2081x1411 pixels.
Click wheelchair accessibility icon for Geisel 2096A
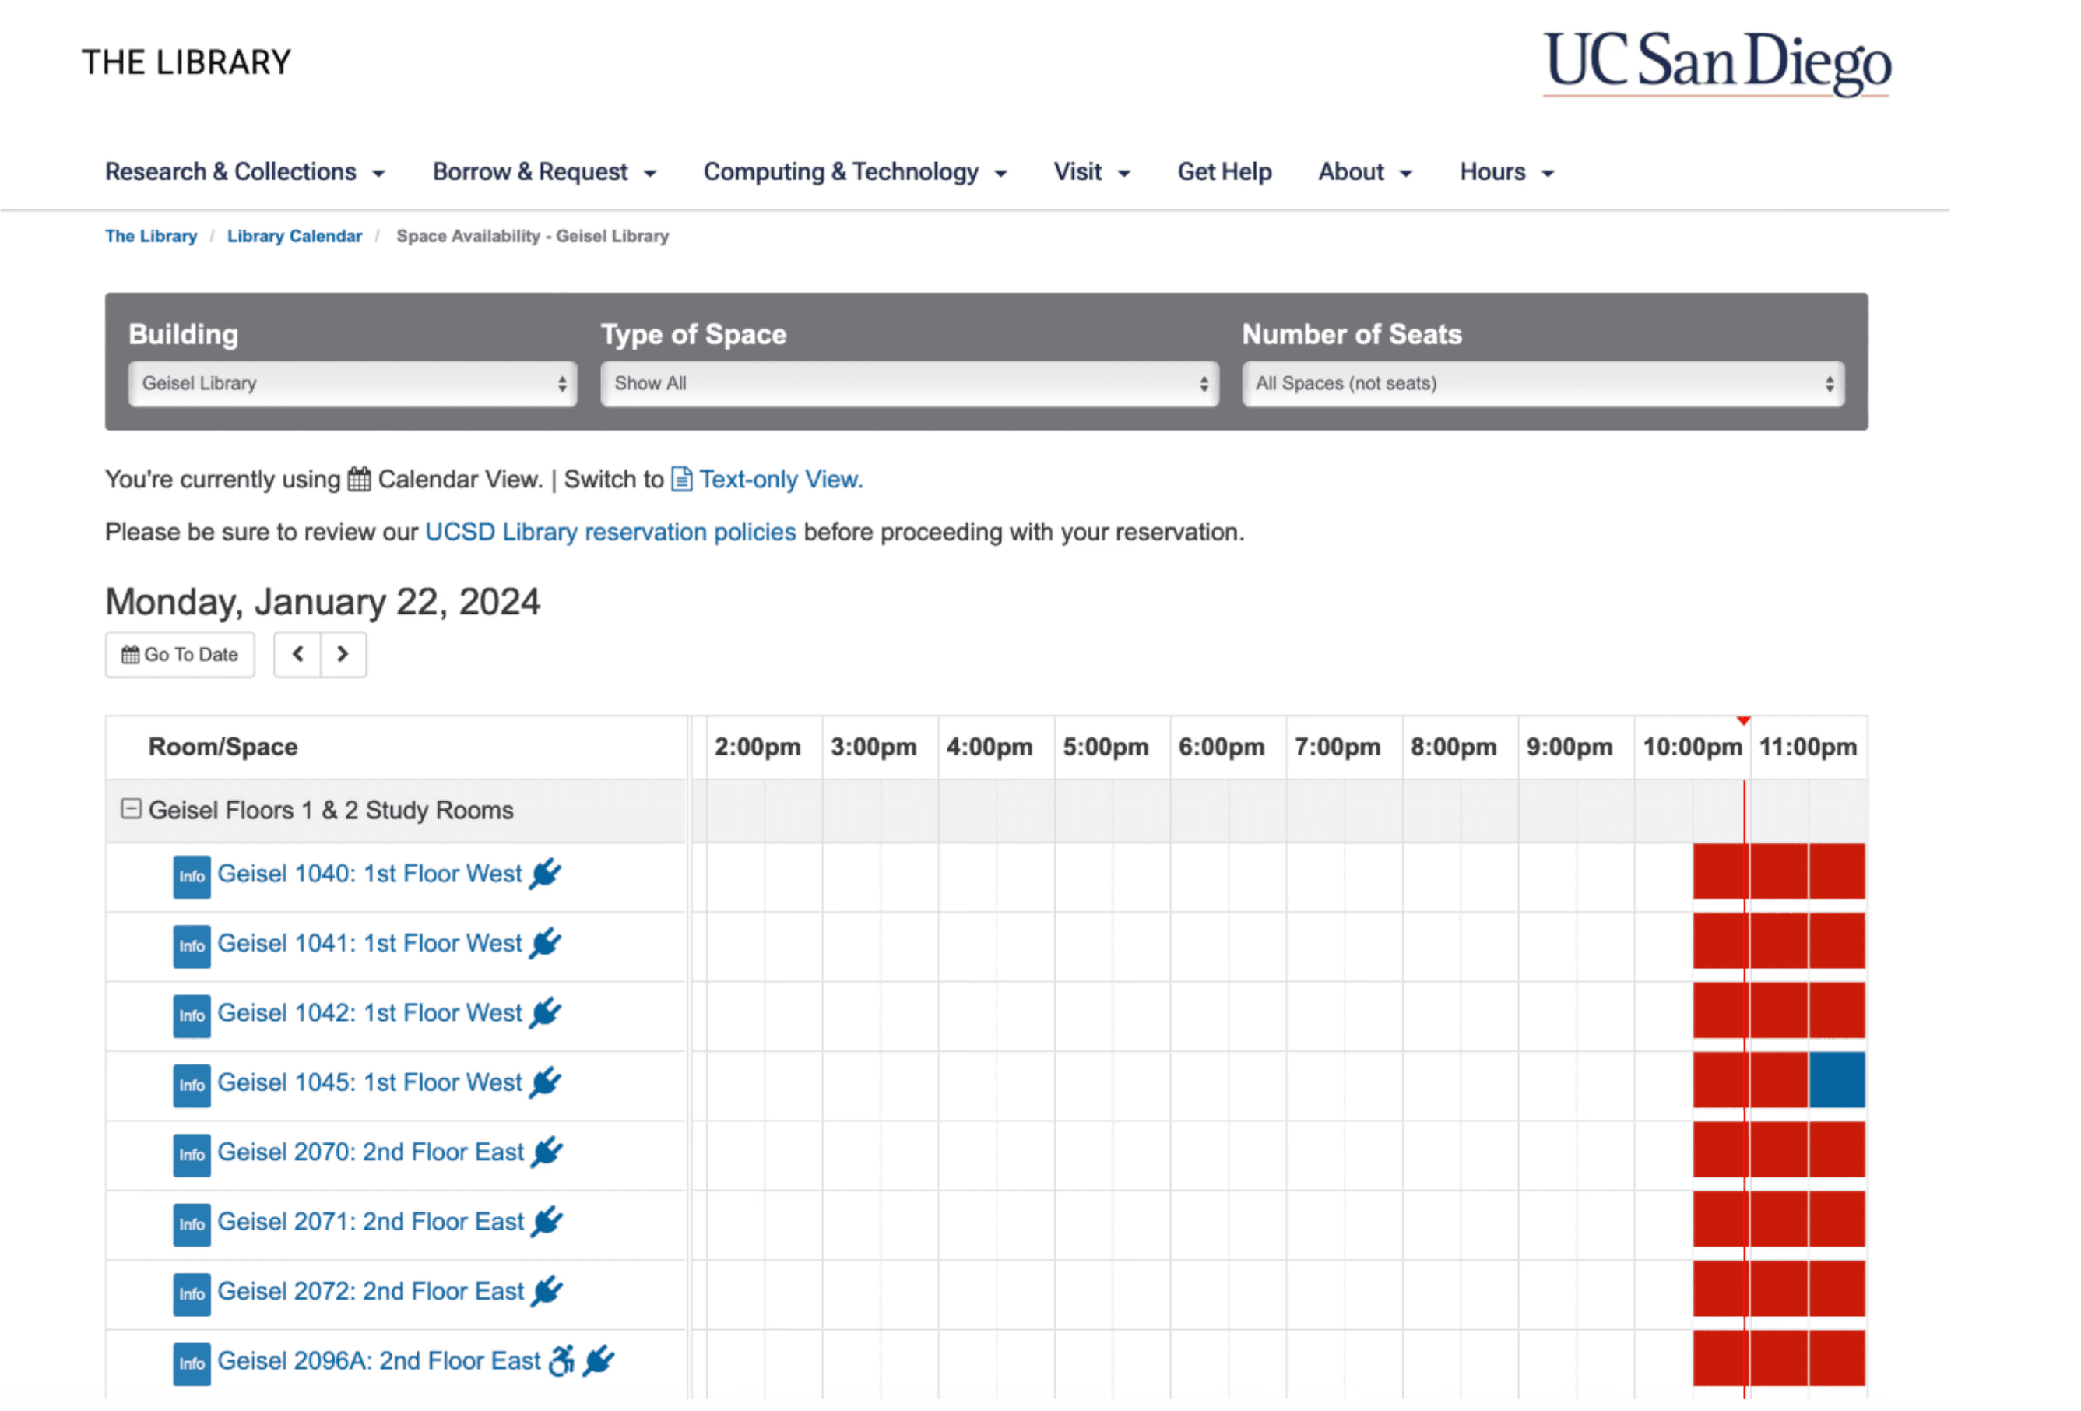(x=561, y=1360)
